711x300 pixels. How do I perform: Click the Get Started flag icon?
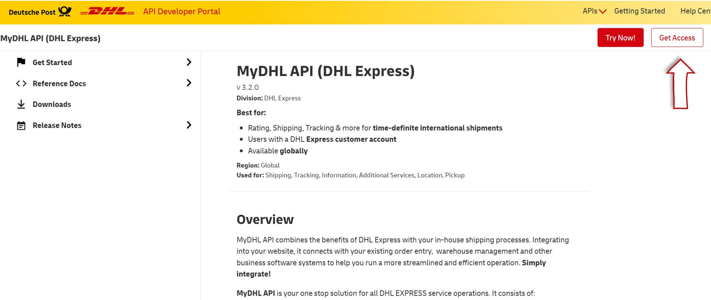[x=21, y=62]
